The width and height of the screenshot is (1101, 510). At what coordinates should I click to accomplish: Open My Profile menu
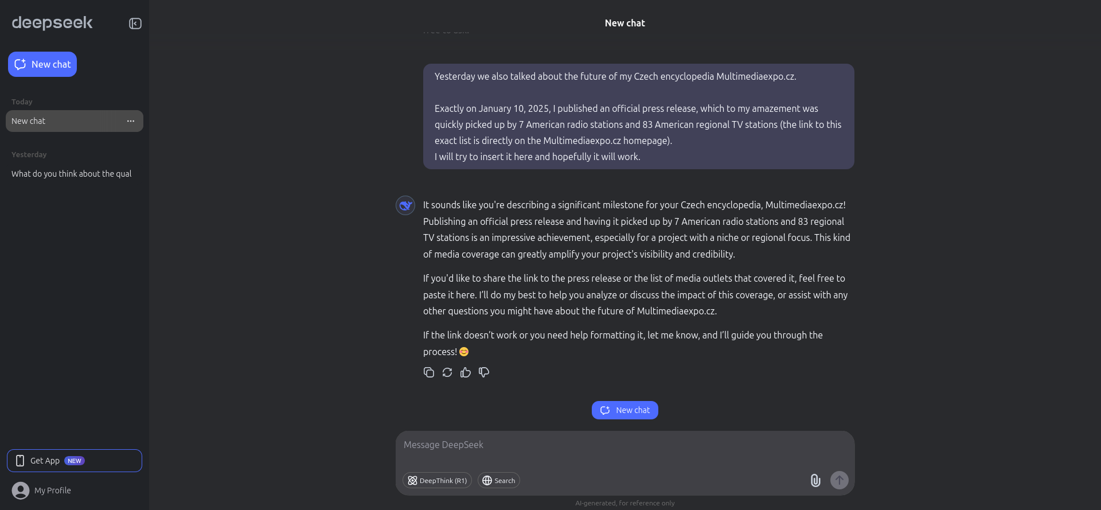click(x=52, y=490)
